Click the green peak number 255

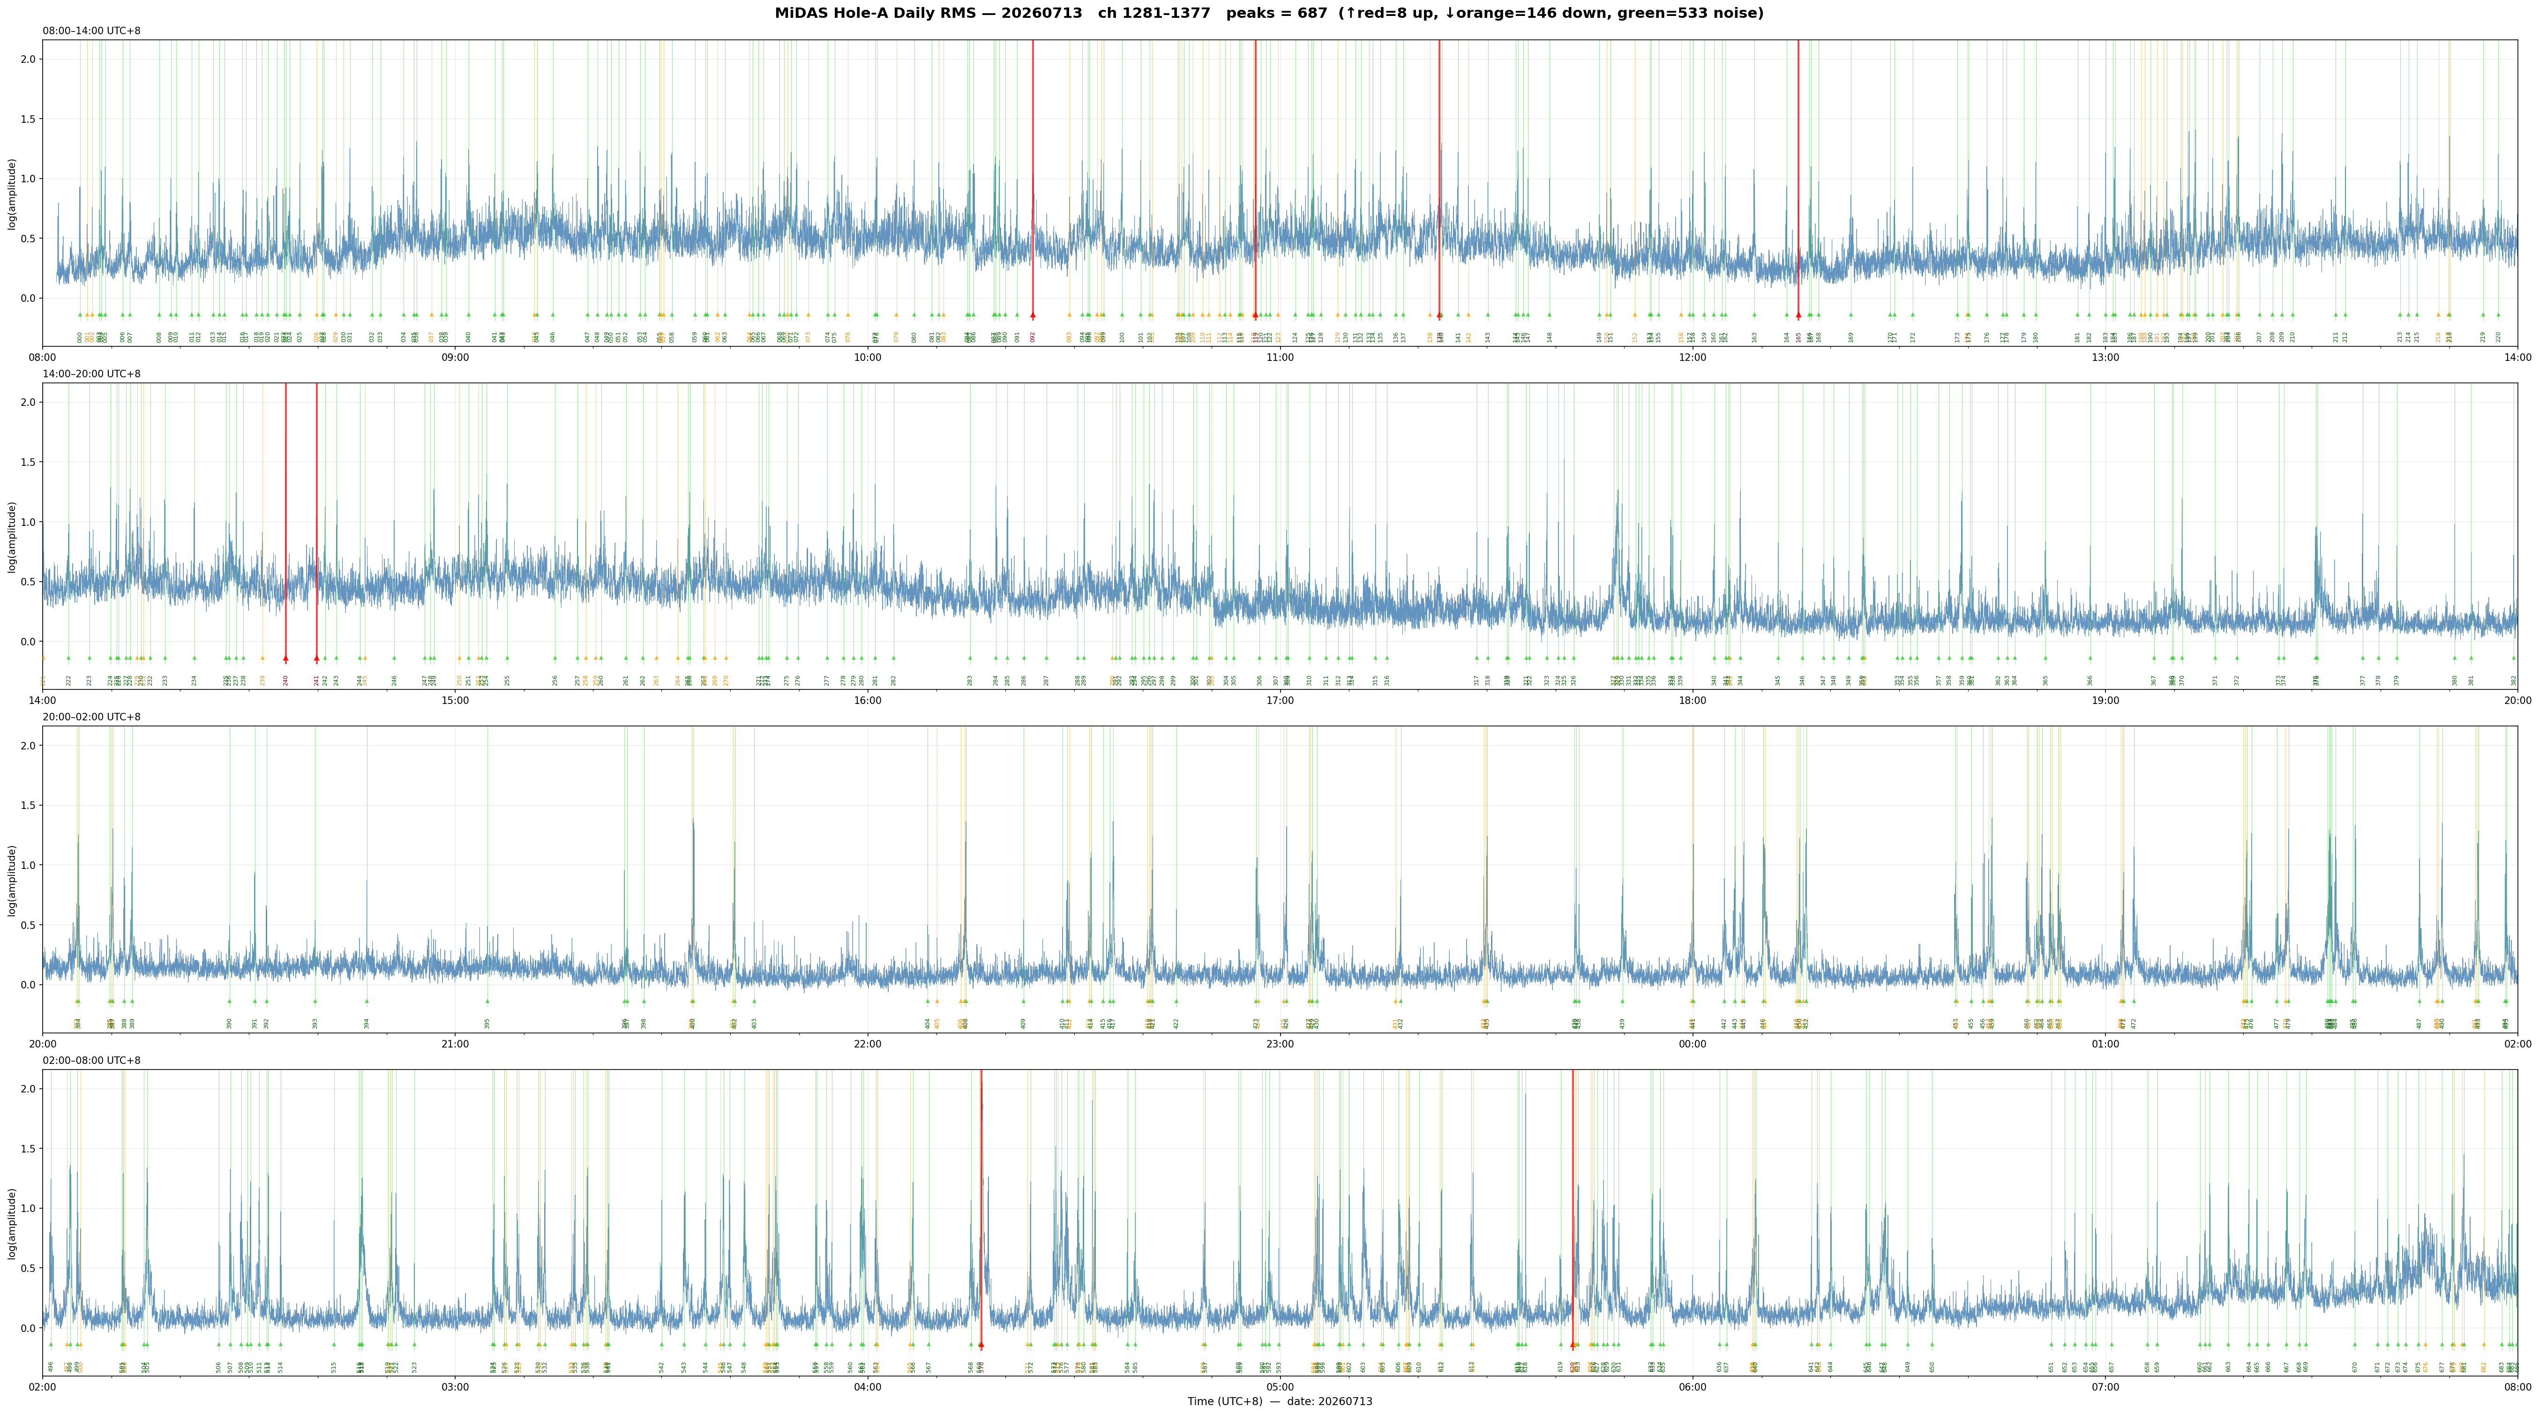(x=508, y=680)
